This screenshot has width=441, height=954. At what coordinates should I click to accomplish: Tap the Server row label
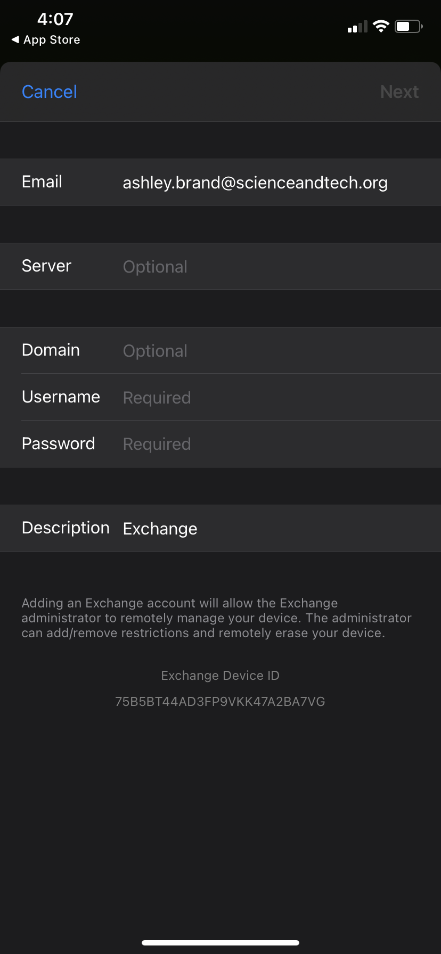click(x=46, y=266)
